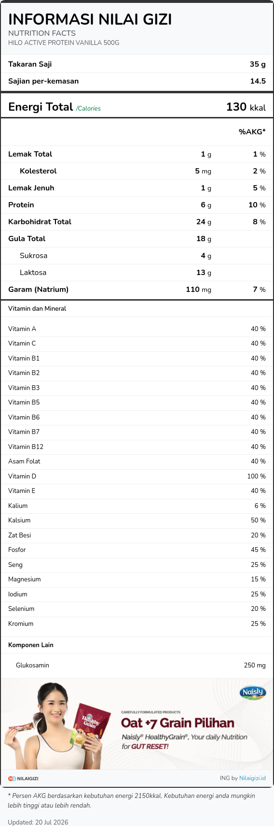
Task: Click the Updated: 20 Jul 2026 text
Action: coord(38,822)
